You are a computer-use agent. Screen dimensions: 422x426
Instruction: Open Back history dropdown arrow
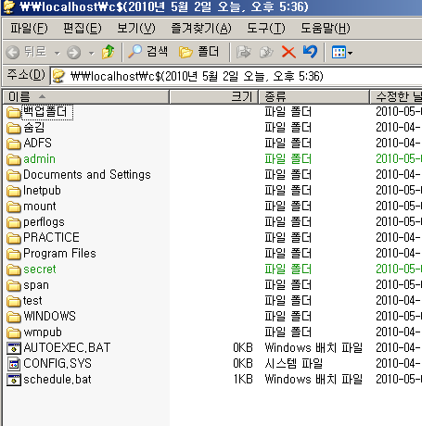[58, 53]
